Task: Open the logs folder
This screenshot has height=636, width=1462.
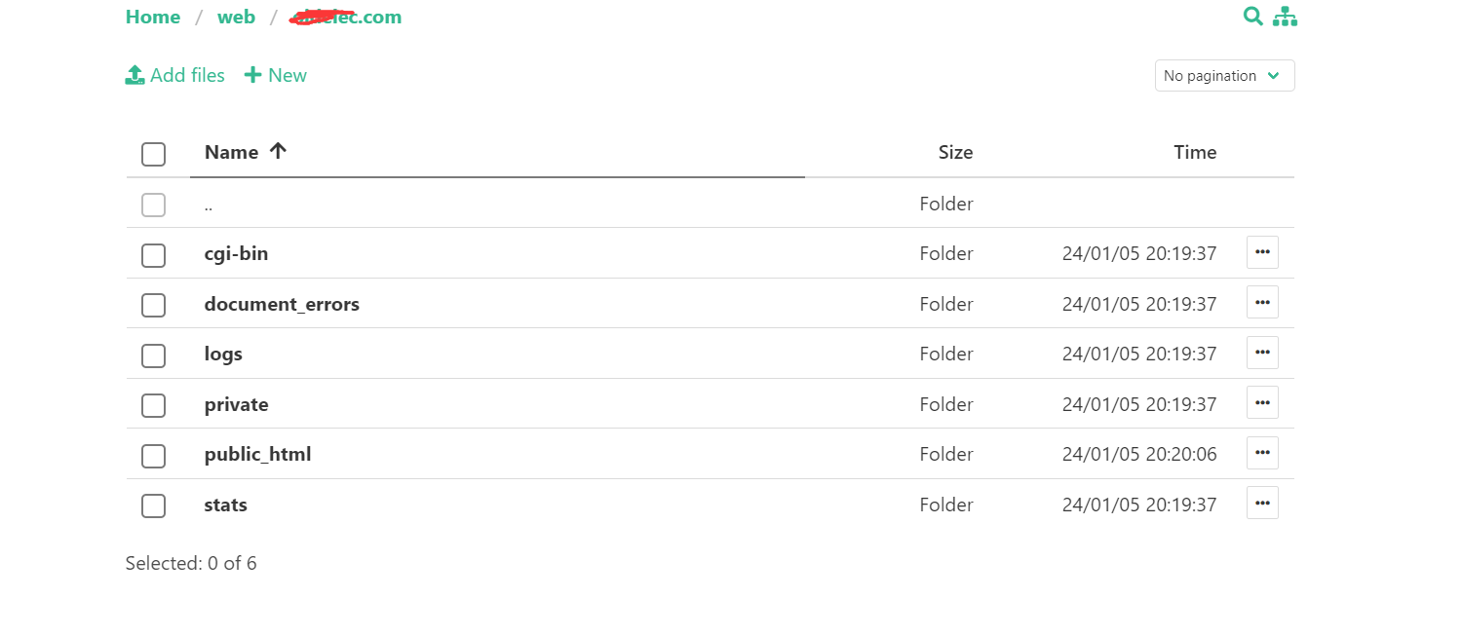Action: coord(223,354)
